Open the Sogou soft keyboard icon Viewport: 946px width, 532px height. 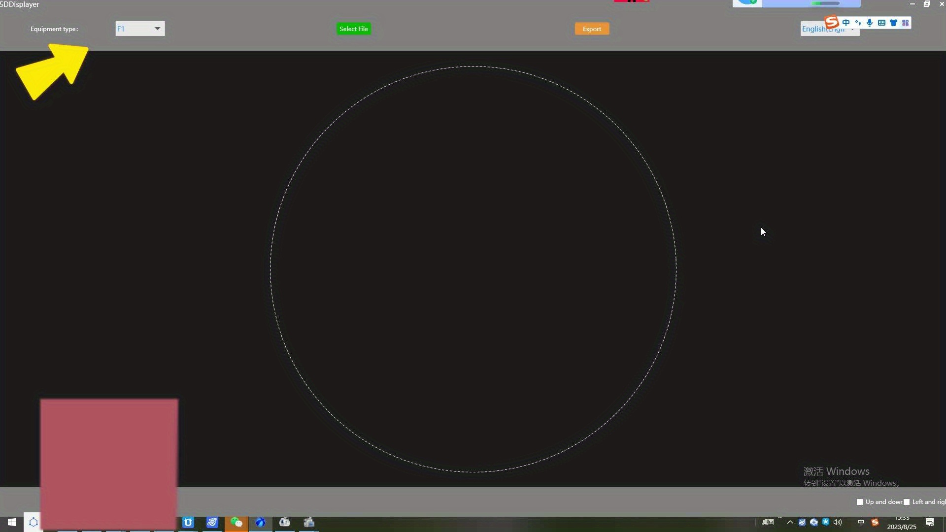point(881,23)
